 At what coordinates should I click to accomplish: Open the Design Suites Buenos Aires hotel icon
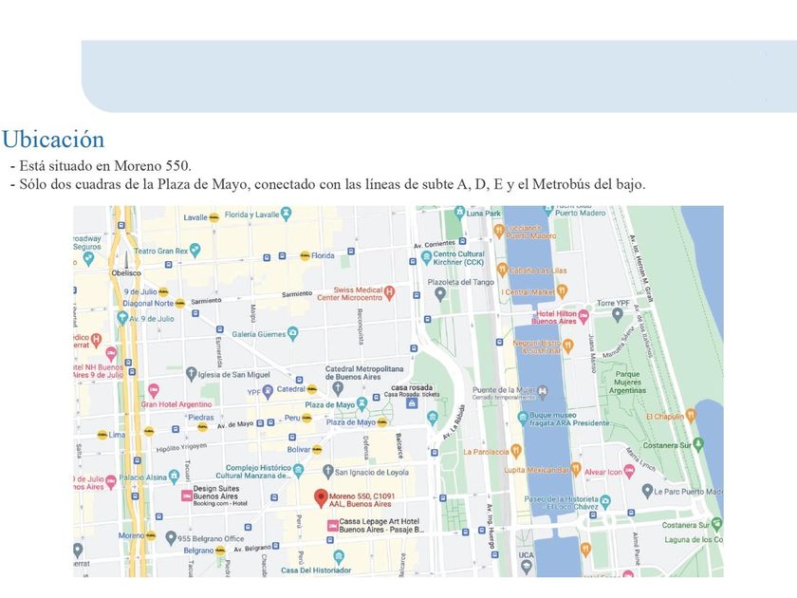[x=187, y=495]
